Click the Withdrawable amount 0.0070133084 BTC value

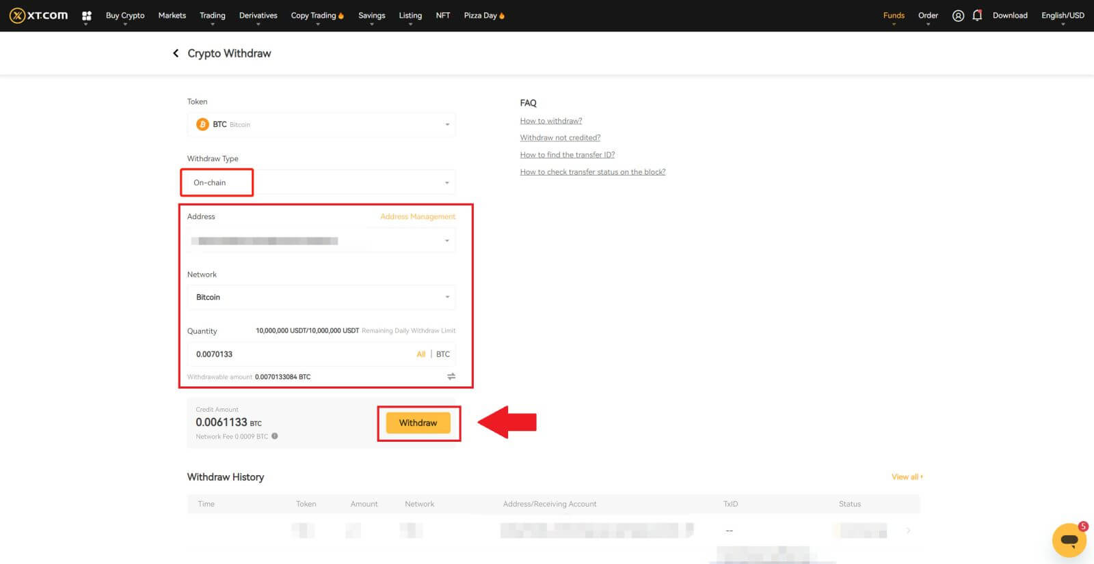click(x=282, y=377)
